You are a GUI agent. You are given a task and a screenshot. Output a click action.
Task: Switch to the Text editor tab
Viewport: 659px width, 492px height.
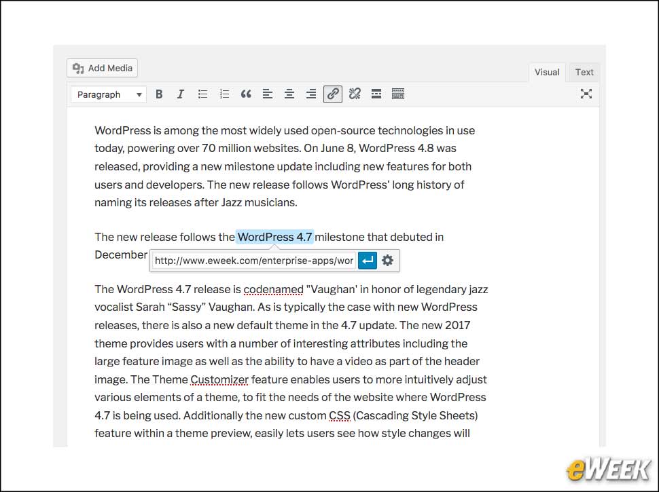pyautogui.click(x=584, y=72)
